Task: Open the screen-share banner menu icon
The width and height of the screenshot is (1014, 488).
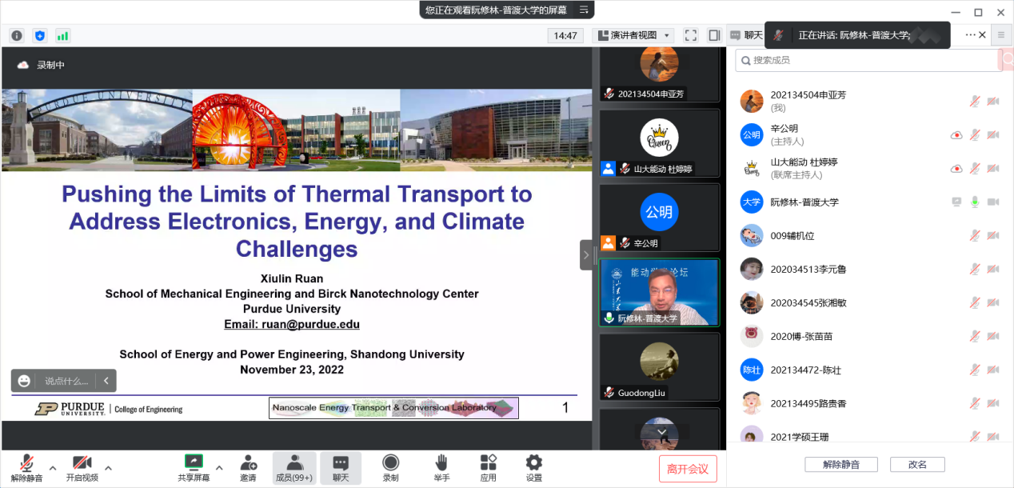Action: (584, 10)
